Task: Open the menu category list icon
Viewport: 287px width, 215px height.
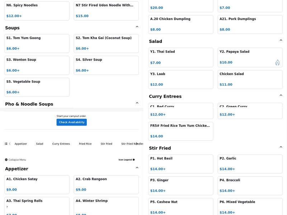Action: tap(6, 144)
